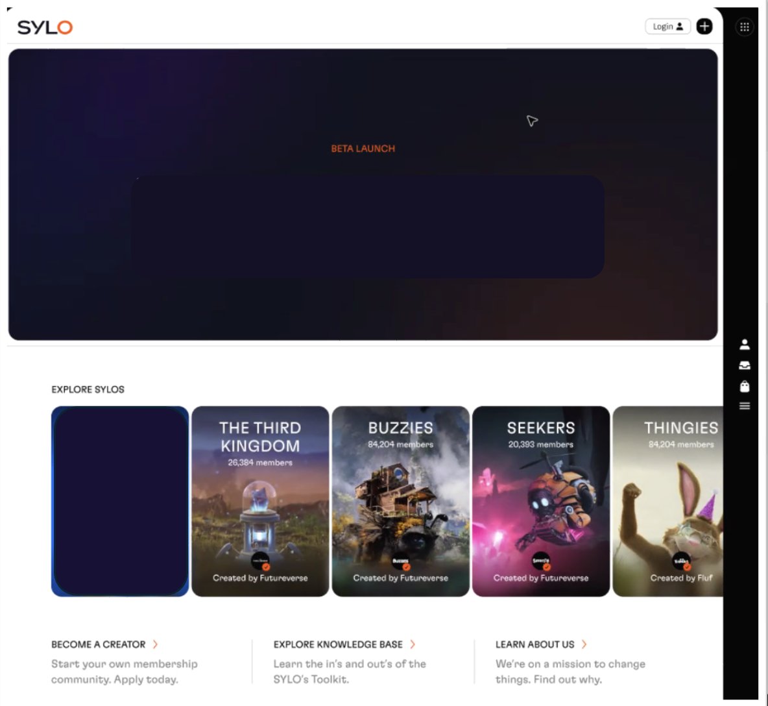The width and height of the screenshot is (768, 706).
Task: Select the blank dark blue sylo card
Action: pyautogui.click(x=120, y=501)
